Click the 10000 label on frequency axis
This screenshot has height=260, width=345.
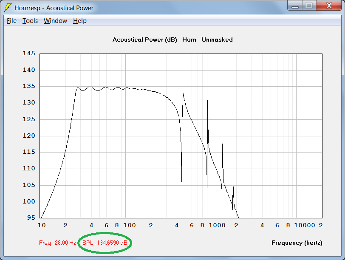305,226
